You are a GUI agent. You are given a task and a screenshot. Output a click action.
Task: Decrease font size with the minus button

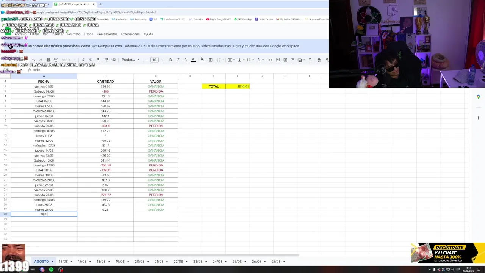(x=147, y=60)
